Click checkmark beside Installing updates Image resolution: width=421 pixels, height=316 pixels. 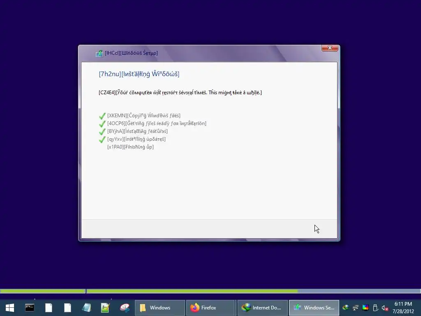(102, 139)
